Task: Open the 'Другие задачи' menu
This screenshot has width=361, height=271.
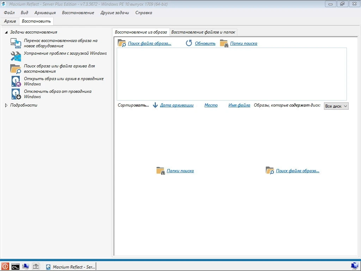Action: pyautogui.click(x=115, y=13)
